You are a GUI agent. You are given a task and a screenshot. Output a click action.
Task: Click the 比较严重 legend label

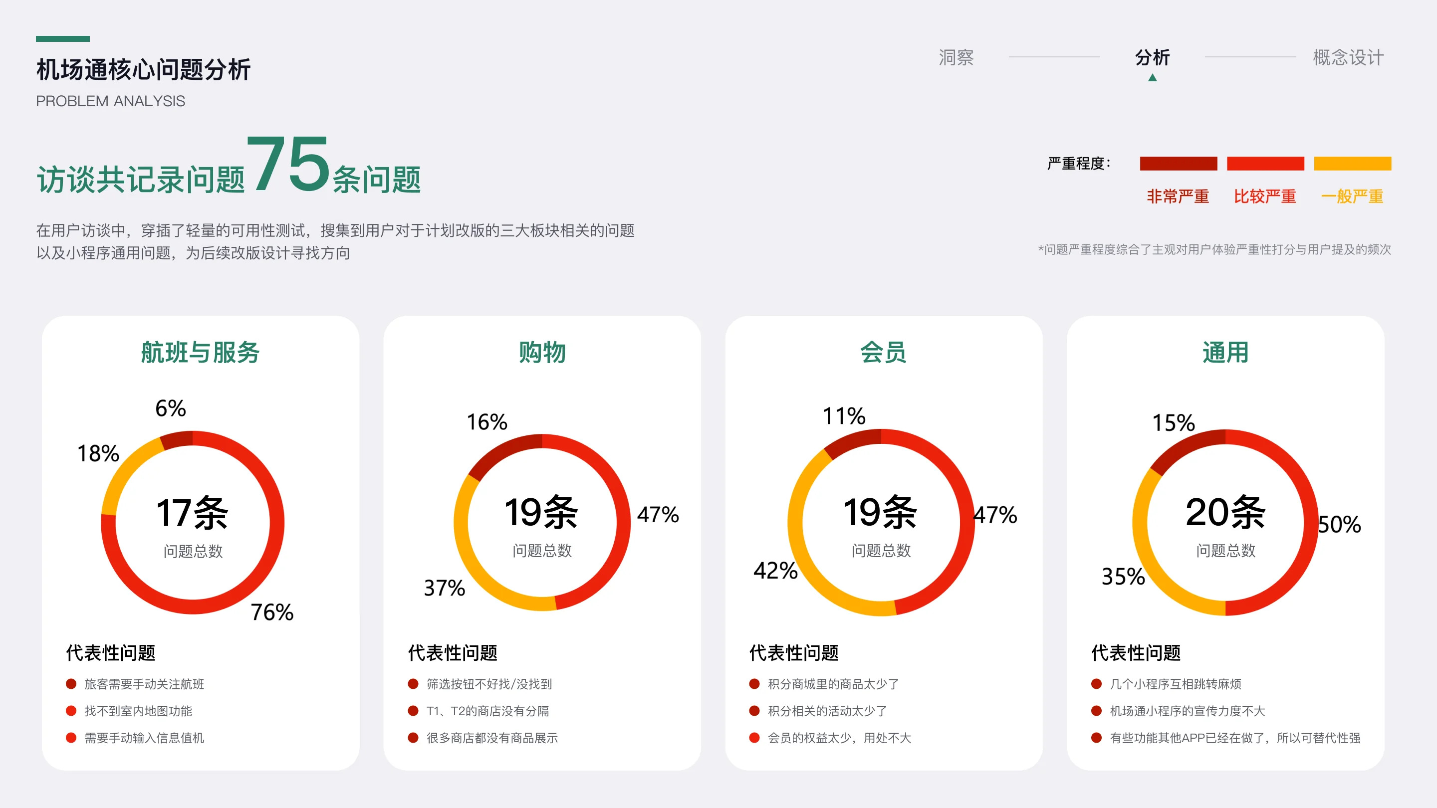(1265, 197)
